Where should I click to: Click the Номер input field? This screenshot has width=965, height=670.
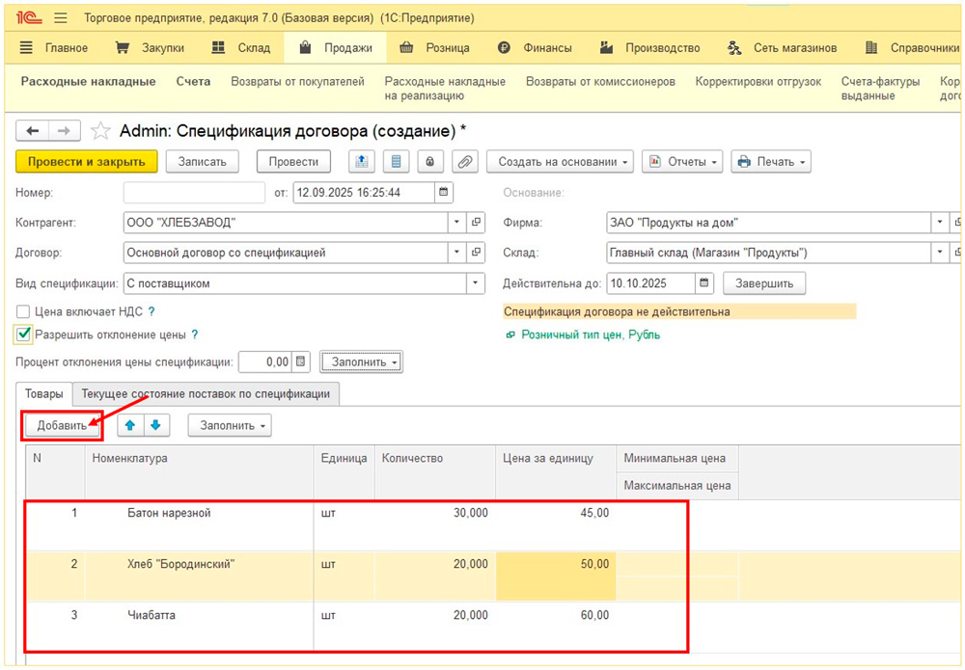tap(194, 193)
